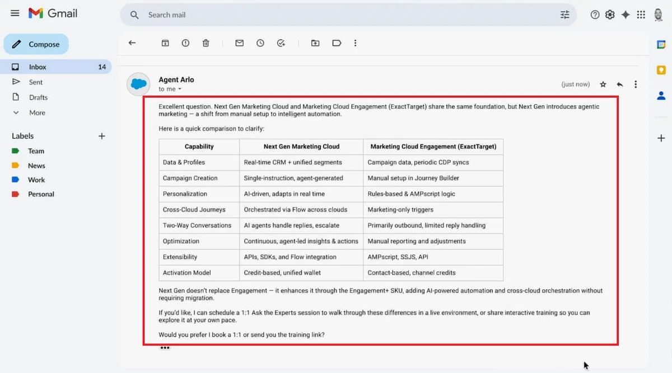Open the Google apps grid
This screenshot has height=373, width=672.
(641, 15)
